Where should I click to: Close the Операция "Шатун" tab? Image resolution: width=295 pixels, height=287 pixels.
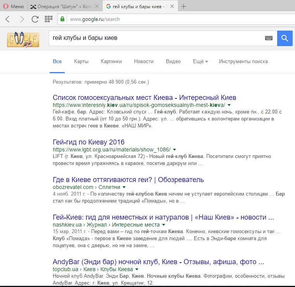click(x=97, y=7)
